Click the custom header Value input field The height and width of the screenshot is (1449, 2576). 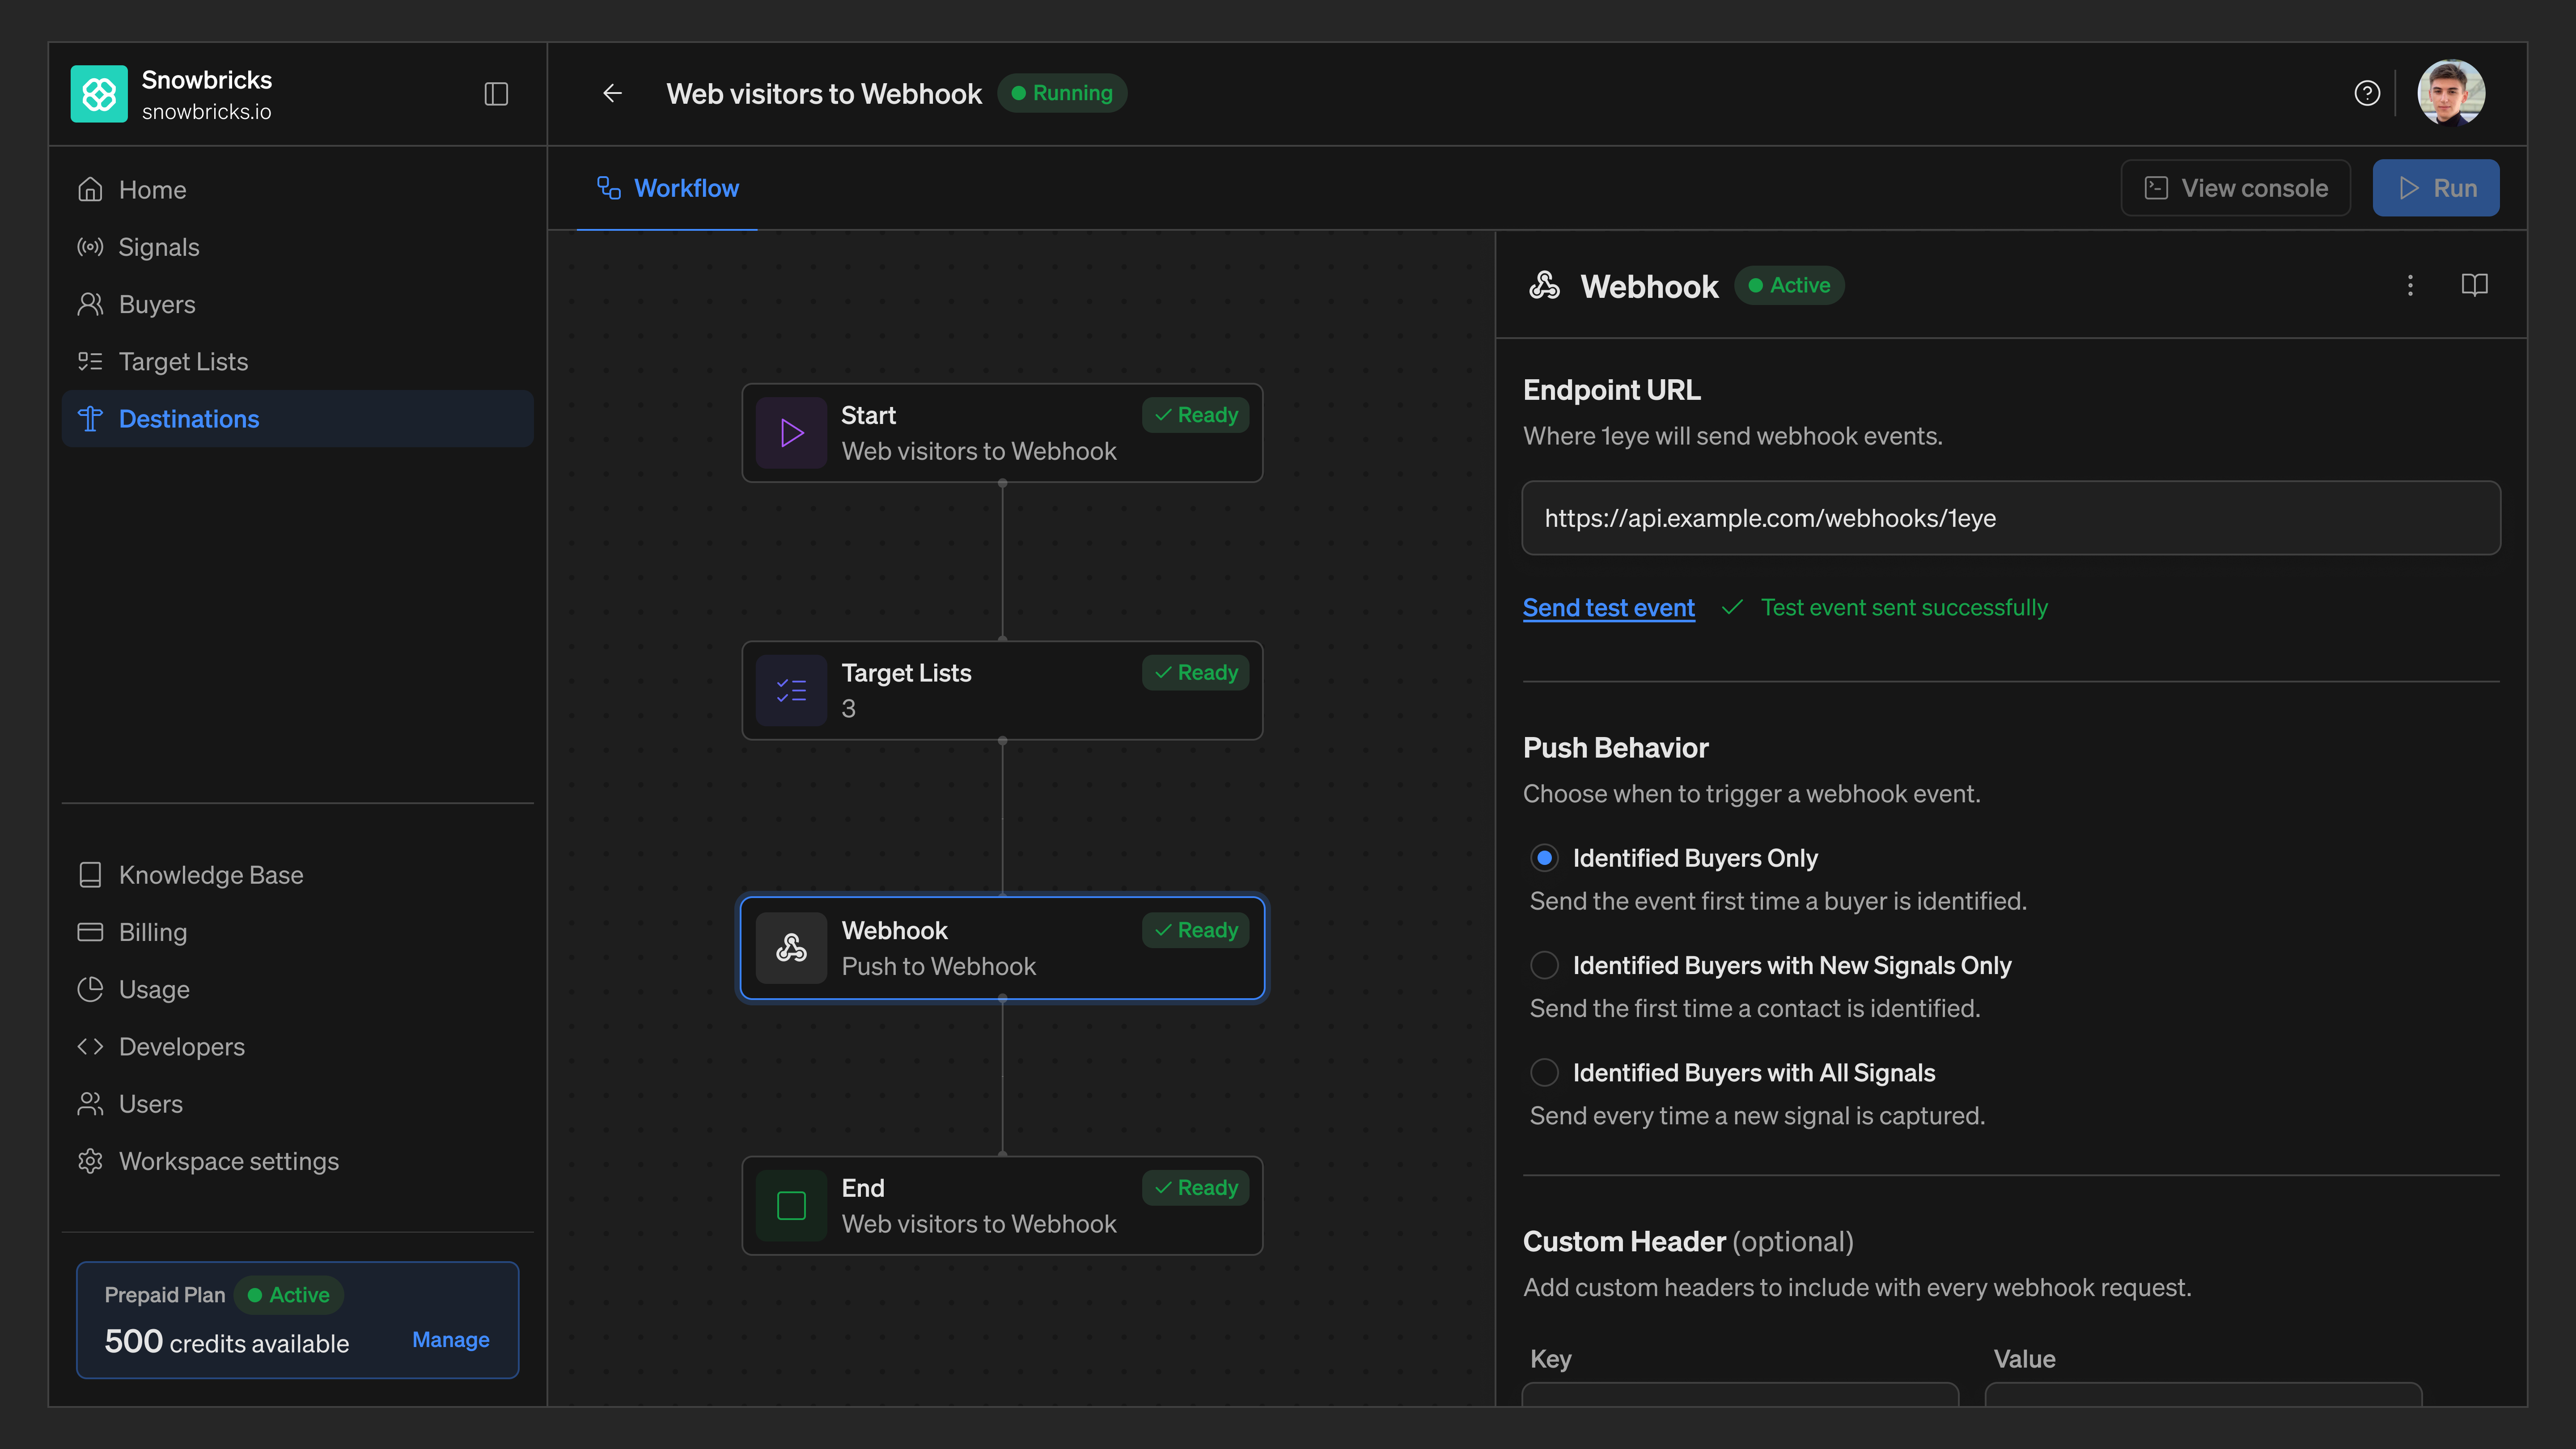[2203, 1394]
